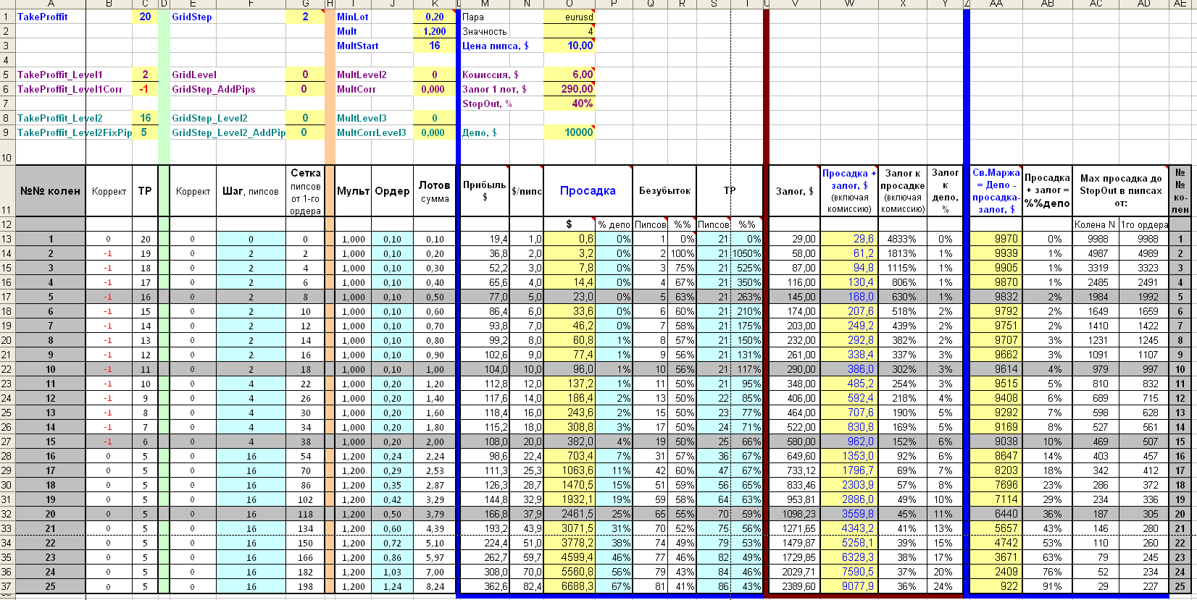Select the order lot cell 1,03
This screenshot has width=1197, height=600.
[392, 572]
